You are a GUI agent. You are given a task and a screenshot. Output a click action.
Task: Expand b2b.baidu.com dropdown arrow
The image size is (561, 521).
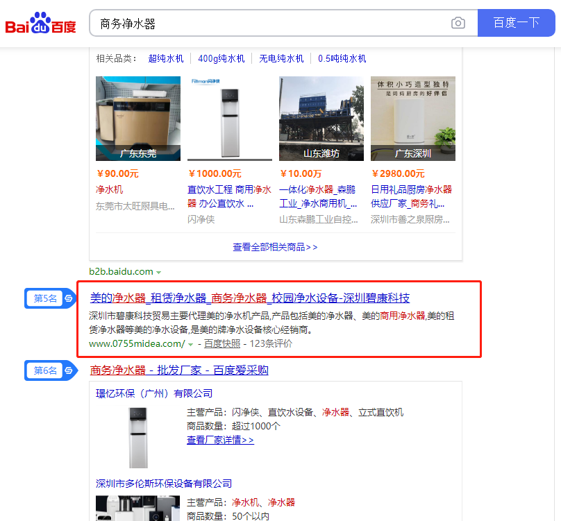pos(158,273)
